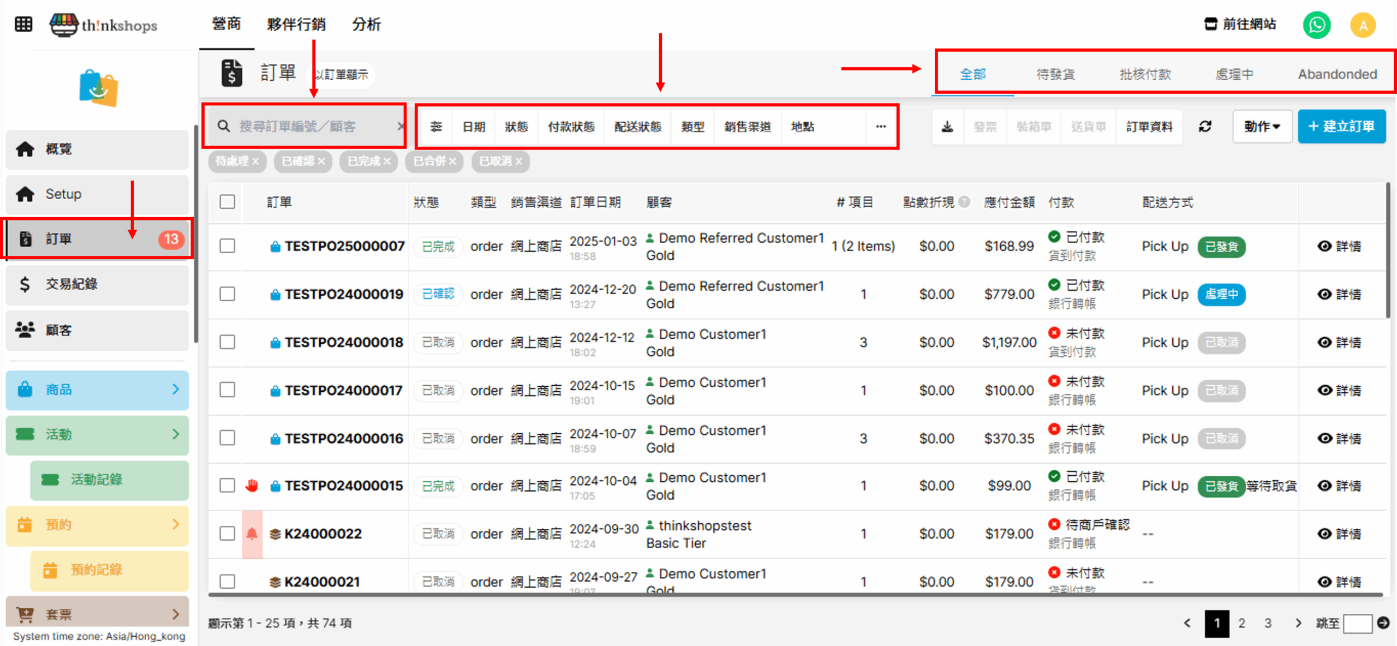Click the 建立訂單 button
The image size is (1397, 646).
coord(1341,127)
